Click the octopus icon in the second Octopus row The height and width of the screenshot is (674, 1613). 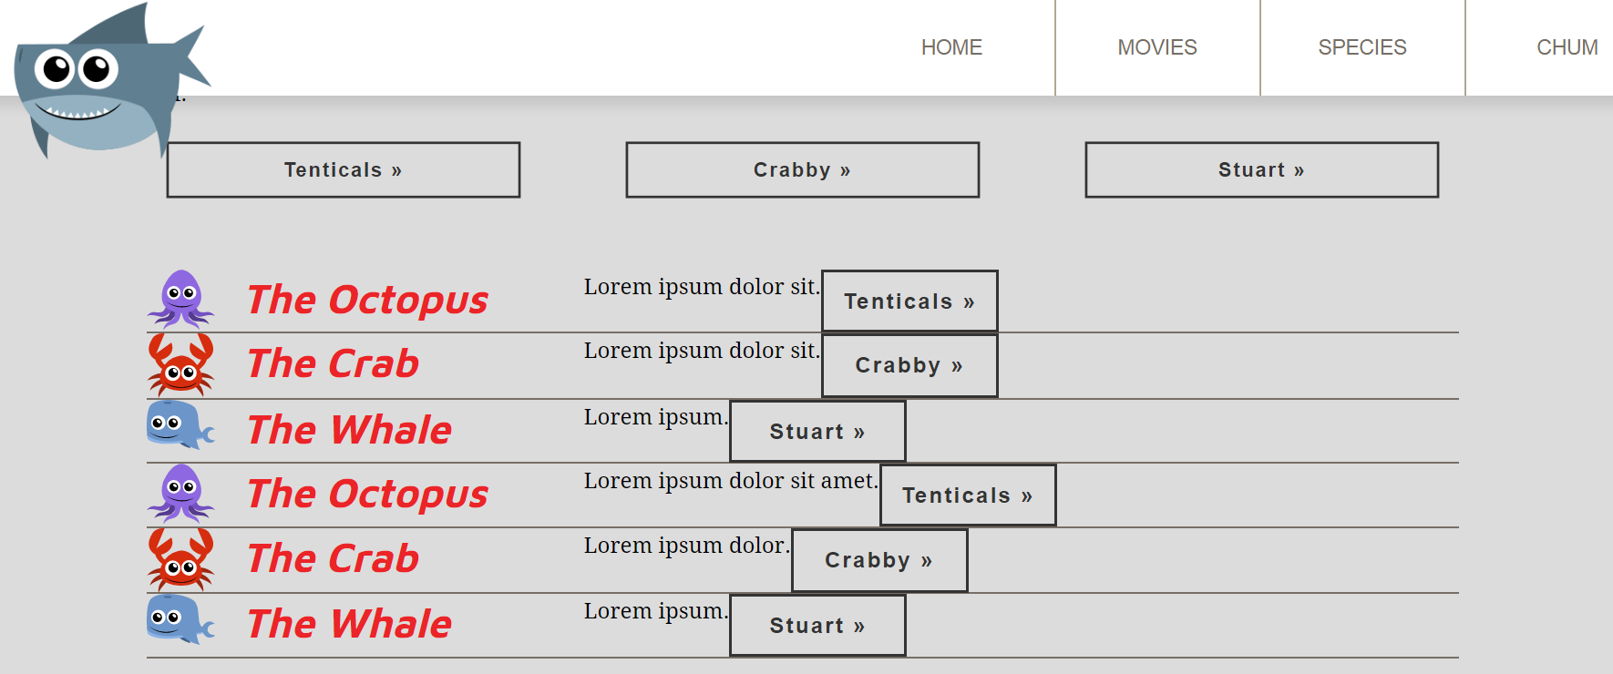[x=181, y=493]
